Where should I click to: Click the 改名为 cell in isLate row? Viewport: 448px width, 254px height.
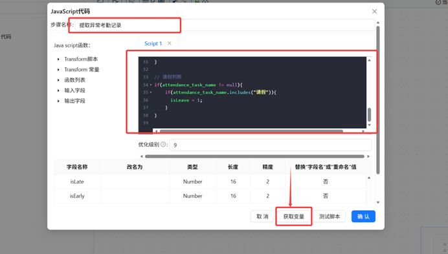tap(135, 182)
